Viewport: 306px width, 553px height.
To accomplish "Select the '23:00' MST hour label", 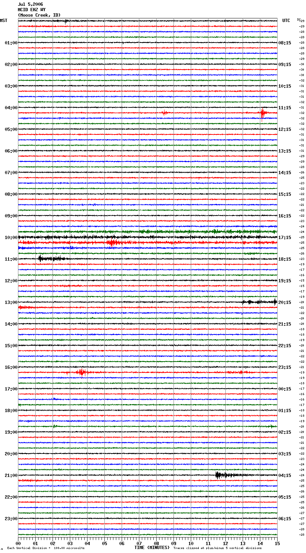I will 11,519.
